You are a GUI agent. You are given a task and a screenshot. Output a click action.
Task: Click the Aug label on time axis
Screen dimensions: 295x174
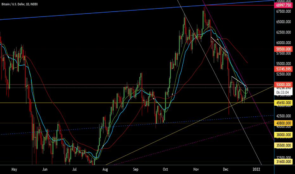105,169
